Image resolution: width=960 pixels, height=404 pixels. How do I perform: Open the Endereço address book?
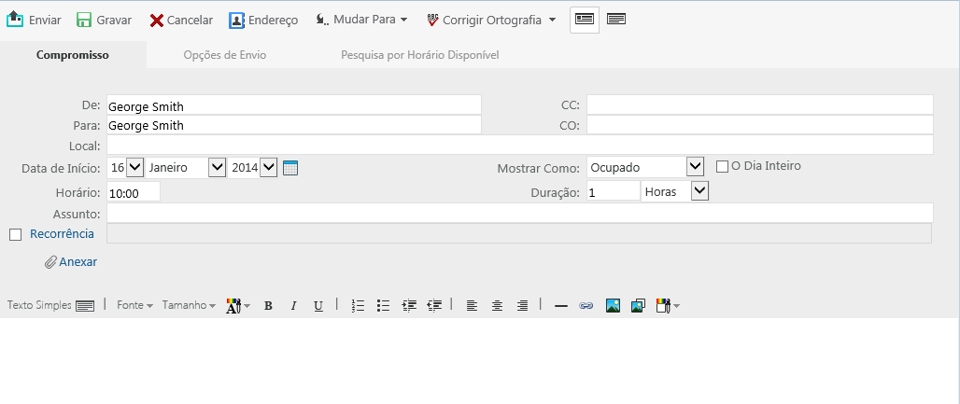(x=263, y=20)
